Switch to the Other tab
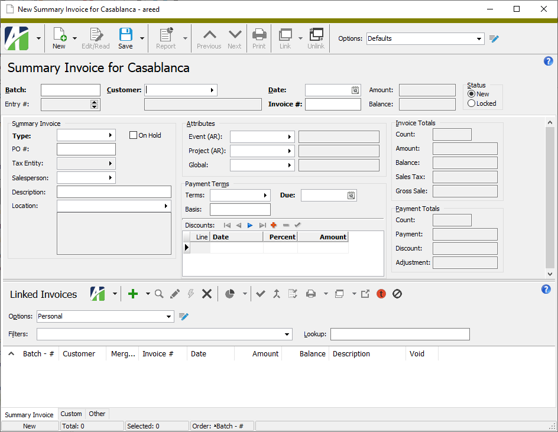The height and width of the screenshot is (432, 558). (x=97, y=414)
